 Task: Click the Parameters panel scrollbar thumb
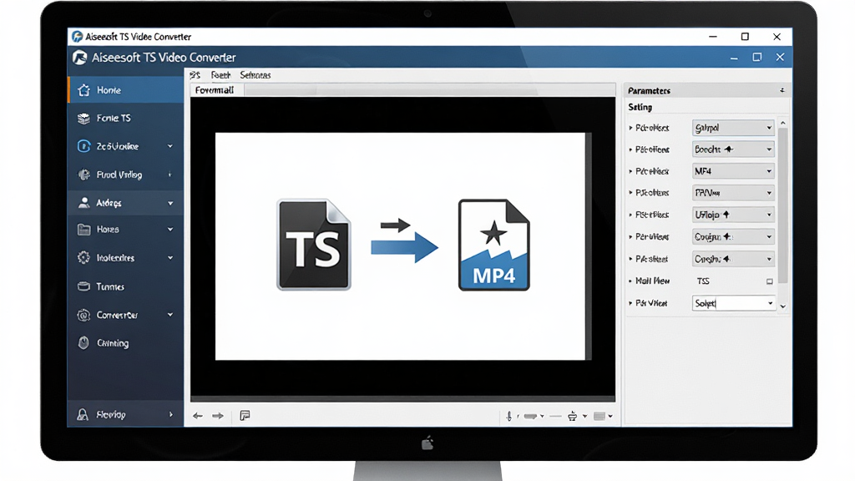coord(783,205)
